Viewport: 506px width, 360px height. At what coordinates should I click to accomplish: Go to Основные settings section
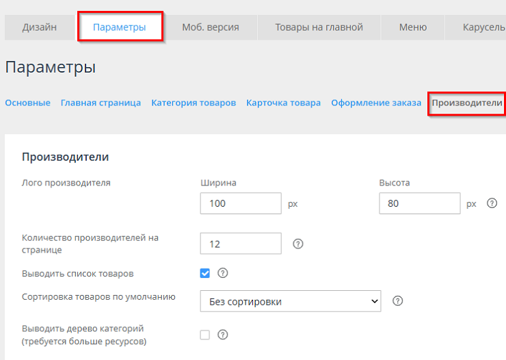[28, 103]
